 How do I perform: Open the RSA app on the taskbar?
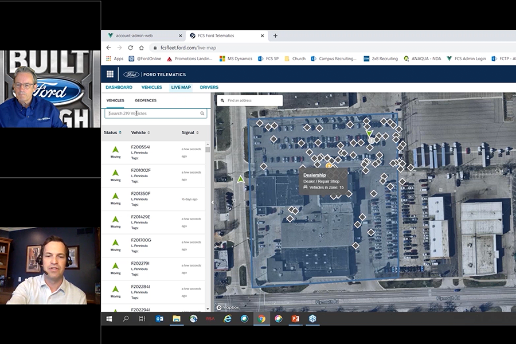(210, 319)
